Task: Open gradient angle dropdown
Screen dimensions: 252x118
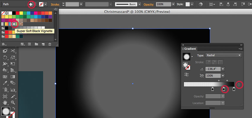Action: 223,69
